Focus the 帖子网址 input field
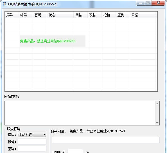167x153 pixels. 106,140
